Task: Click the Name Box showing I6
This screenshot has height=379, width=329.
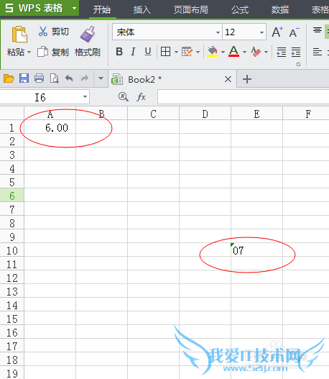Action: tap(40, 97)
